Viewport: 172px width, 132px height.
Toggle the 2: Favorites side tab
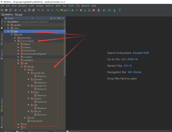click(2, 122)
